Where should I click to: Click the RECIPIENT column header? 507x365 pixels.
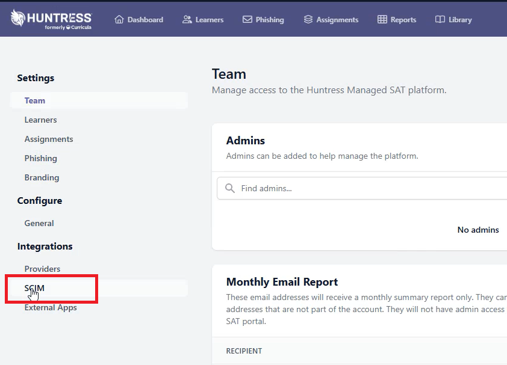tap(244, 351)
